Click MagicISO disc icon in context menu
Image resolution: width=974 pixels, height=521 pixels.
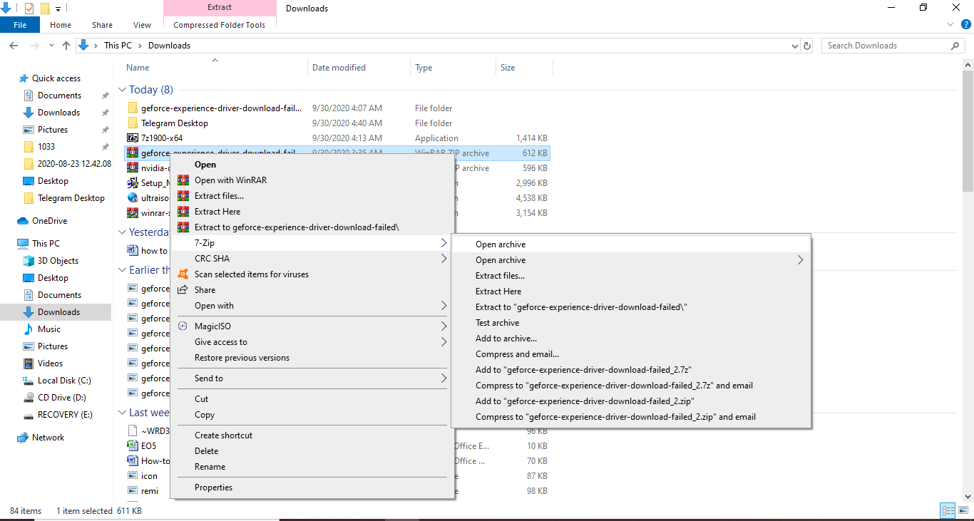coord(183,326)
